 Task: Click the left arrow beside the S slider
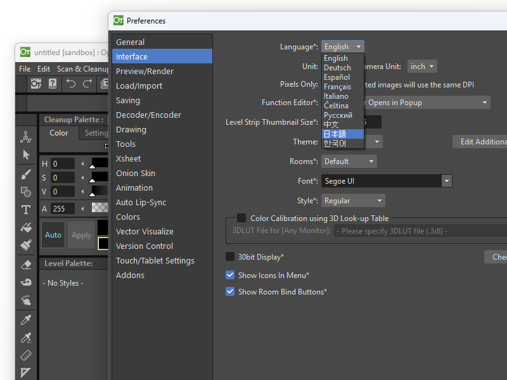coord(82,178)
